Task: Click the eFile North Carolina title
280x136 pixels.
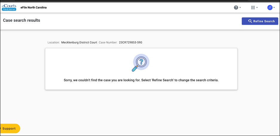Action: click(33, 7)
